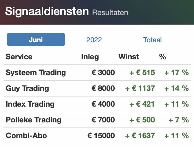This screenshot has width=194, height=147.
Task: Open the Combi-Abo service
Action: click(x=26, y=136)
